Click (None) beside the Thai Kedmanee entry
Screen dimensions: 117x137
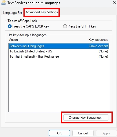tap(103, 56)
